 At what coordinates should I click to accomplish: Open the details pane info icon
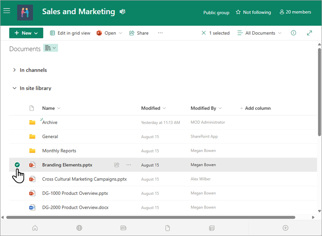pyautogui.click(x=293, y=33)
